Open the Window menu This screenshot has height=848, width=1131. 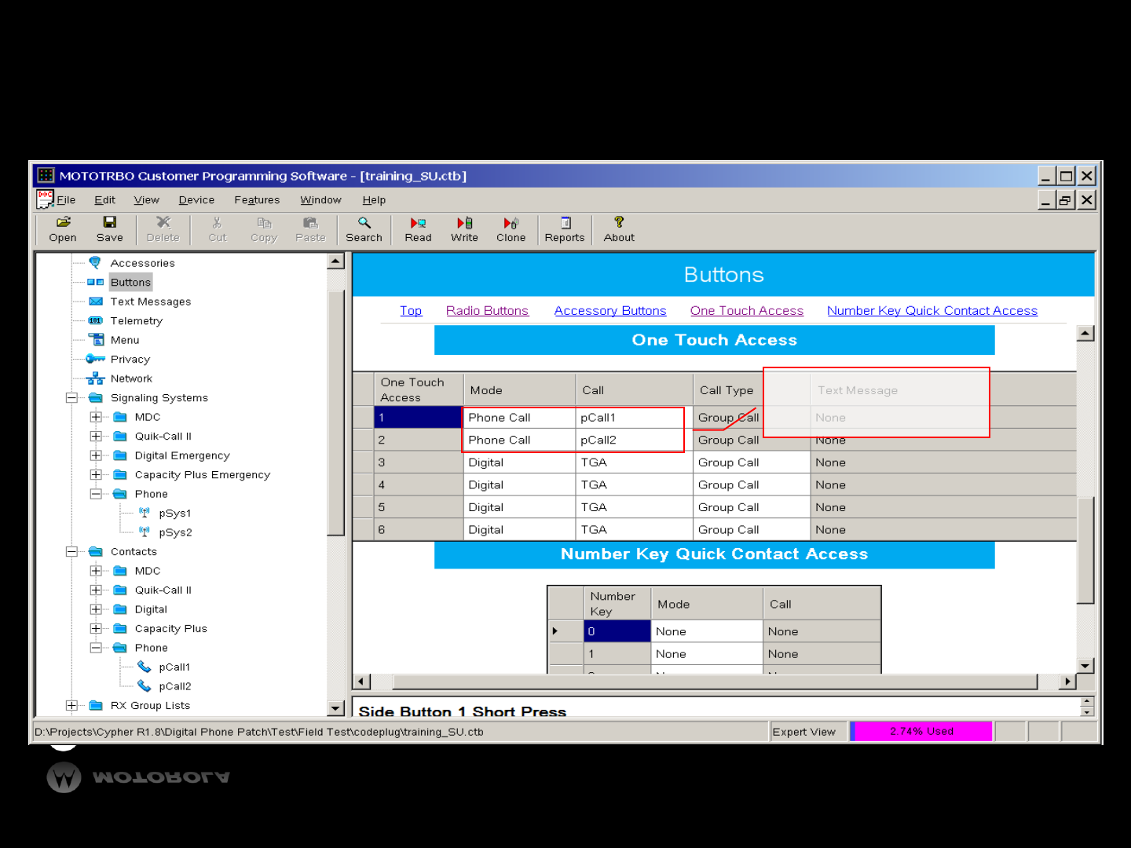(x=320, y=199)
